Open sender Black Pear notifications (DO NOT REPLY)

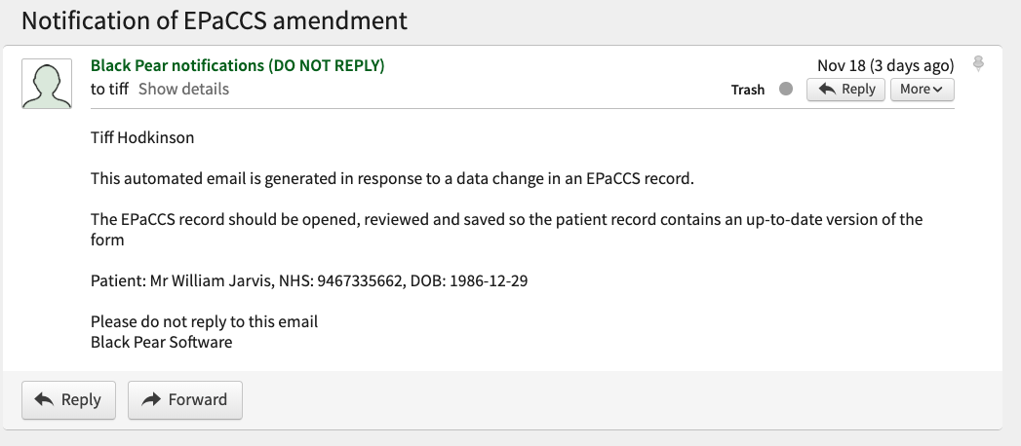point(238,65)
